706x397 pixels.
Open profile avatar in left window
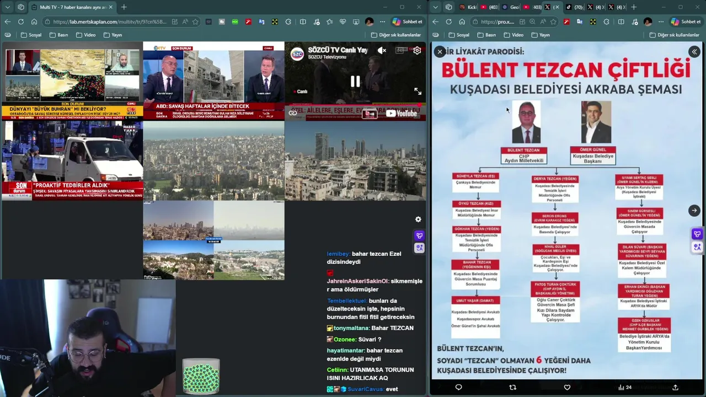coord(369,22)
